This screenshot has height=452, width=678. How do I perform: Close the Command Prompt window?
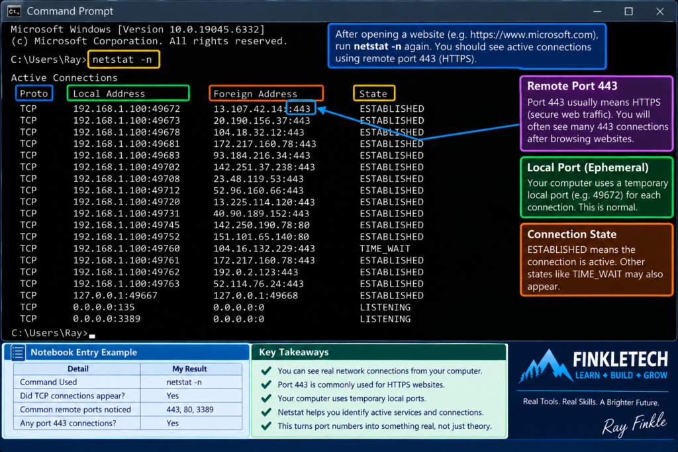[660, 11]
